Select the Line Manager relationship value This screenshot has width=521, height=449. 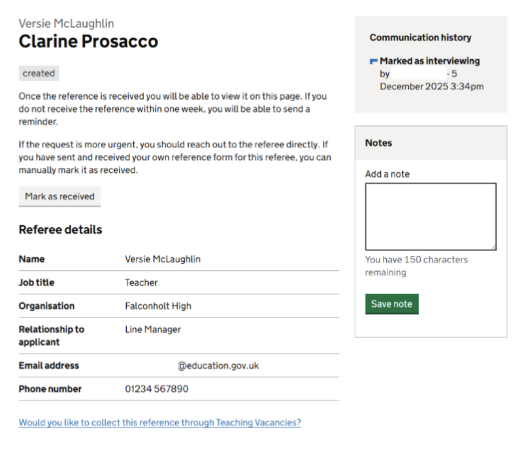click(153, 330)
